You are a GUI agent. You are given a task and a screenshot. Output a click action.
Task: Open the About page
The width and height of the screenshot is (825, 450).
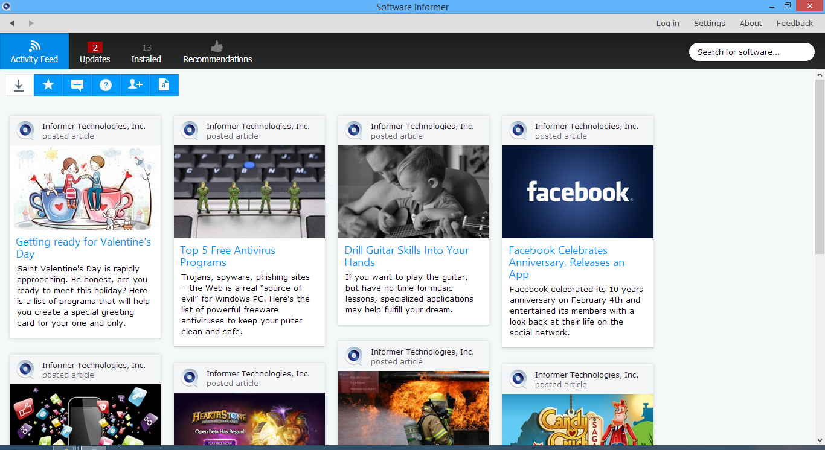click(x=751, y=23)
